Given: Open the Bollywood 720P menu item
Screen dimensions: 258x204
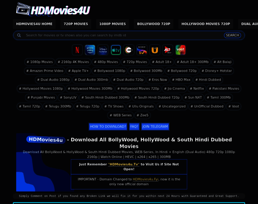Looking at the screenshot, I should point(154,24).
